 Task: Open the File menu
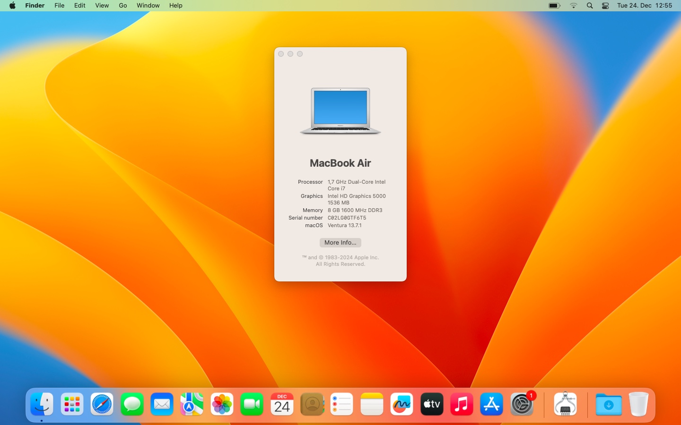[x=60, y=6]
